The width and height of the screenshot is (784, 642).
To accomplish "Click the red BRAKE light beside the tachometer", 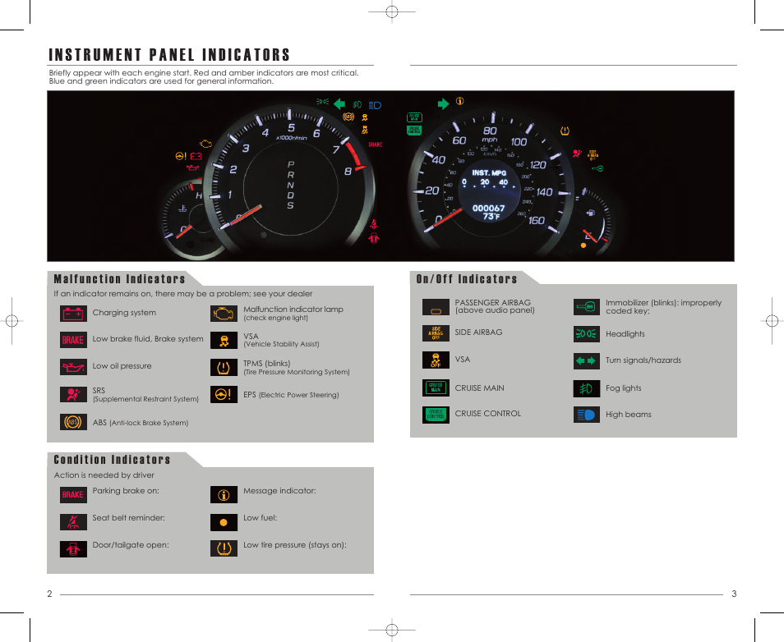I will tap(376, 144).
